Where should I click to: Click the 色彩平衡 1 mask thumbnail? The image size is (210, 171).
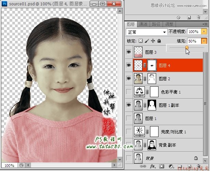point(154,92)
